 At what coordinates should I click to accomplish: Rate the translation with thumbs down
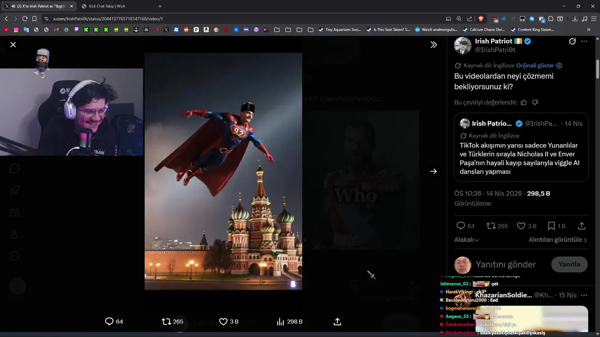tap(535, 102)
